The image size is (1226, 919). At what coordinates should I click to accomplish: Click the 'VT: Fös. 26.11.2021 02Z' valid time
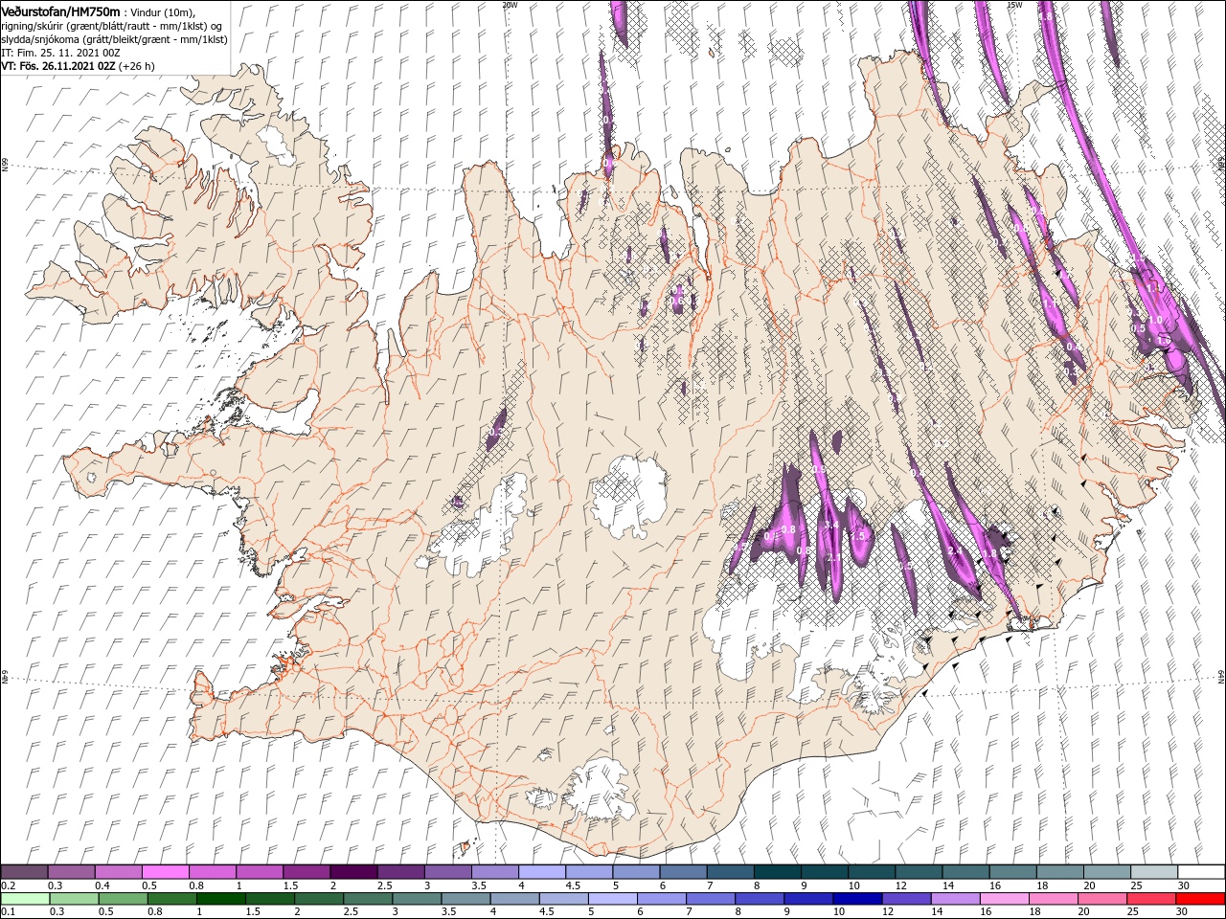(58, 66)
